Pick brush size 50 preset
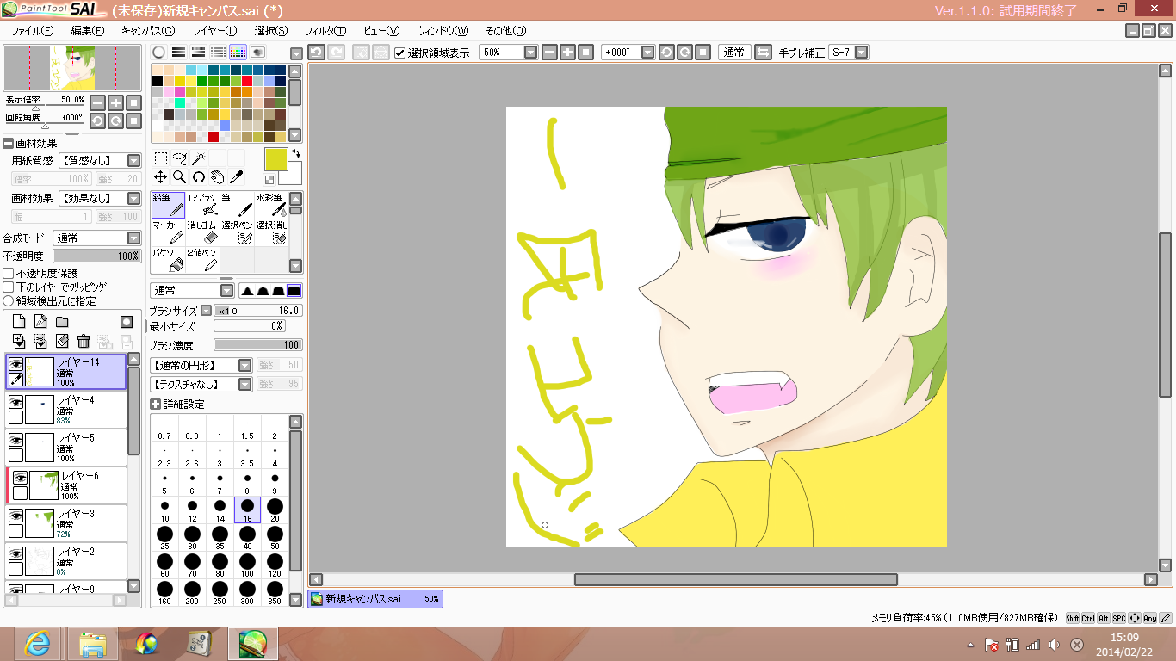 coord(275,539)
